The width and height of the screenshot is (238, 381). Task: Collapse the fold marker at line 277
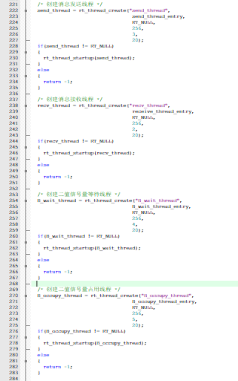click(x=26, y=337)
